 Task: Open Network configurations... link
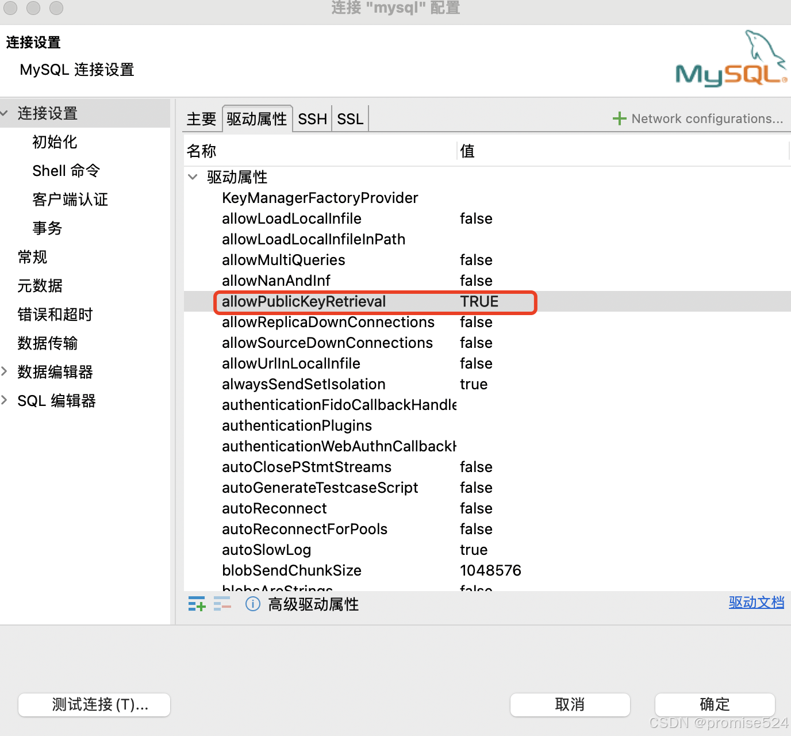coord(707,118)
